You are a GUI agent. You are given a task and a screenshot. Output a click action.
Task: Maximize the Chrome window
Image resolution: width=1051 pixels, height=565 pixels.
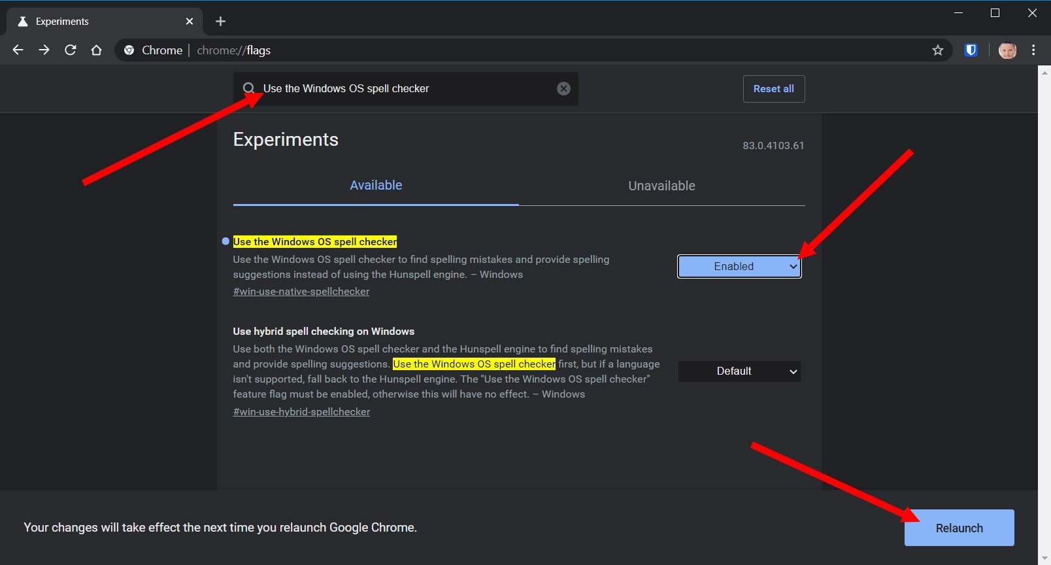point(995,13)
